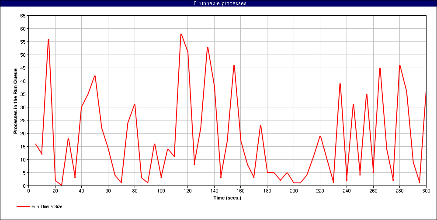437x220 pixels.
Task: Click the x-axis label 100
Action: point(161,191)
